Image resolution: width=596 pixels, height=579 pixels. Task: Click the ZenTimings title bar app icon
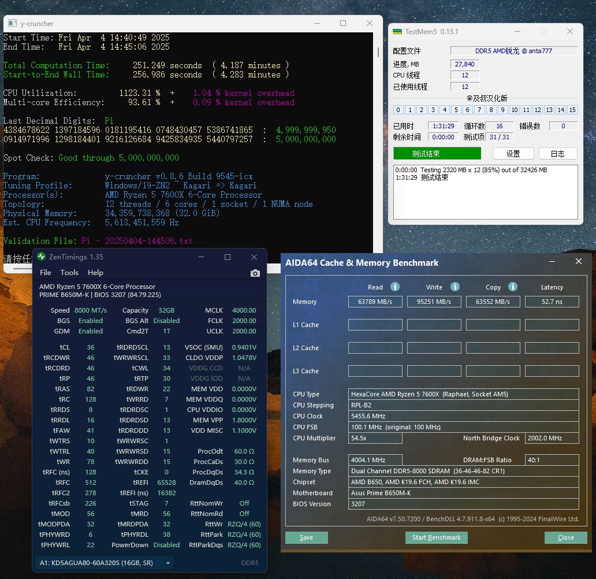click(x=40, y=257)
